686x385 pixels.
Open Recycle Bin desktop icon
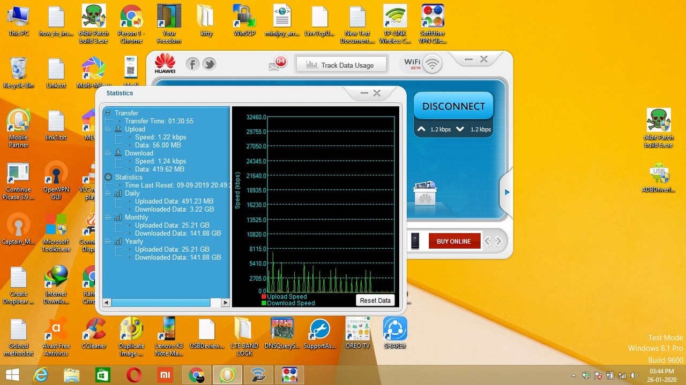tap(18, 73)
